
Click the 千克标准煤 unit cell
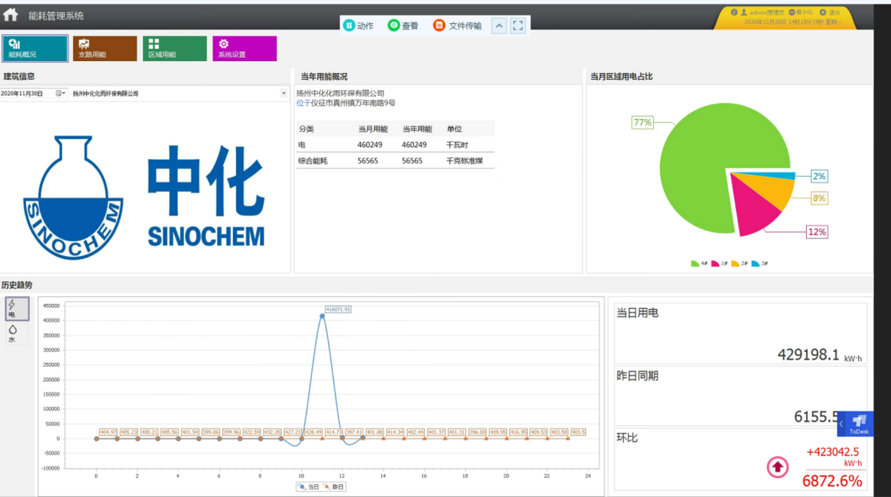pos(464,161)
